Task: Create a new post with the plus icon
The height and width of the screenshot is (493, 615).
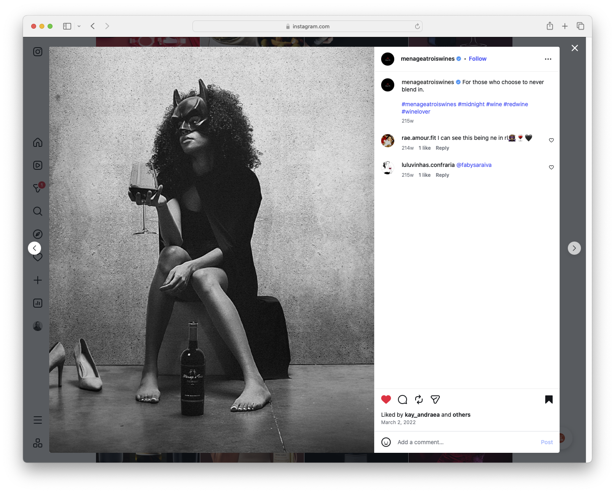Action: (37, 280)
